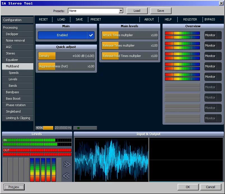
Task: Select Equalizer in the sidebar
Action: pyautogui.click(x=18, y=60)
